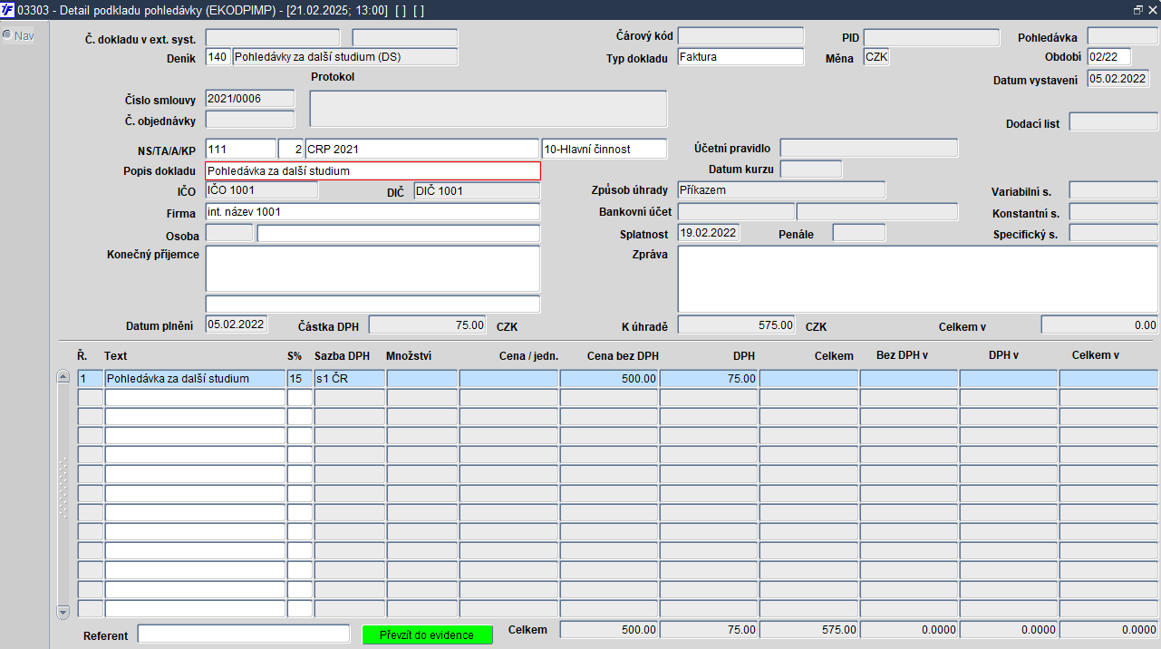
Task: Click the Variabilní s. field
Action: pyautogui.click(x=1113, y=190)
